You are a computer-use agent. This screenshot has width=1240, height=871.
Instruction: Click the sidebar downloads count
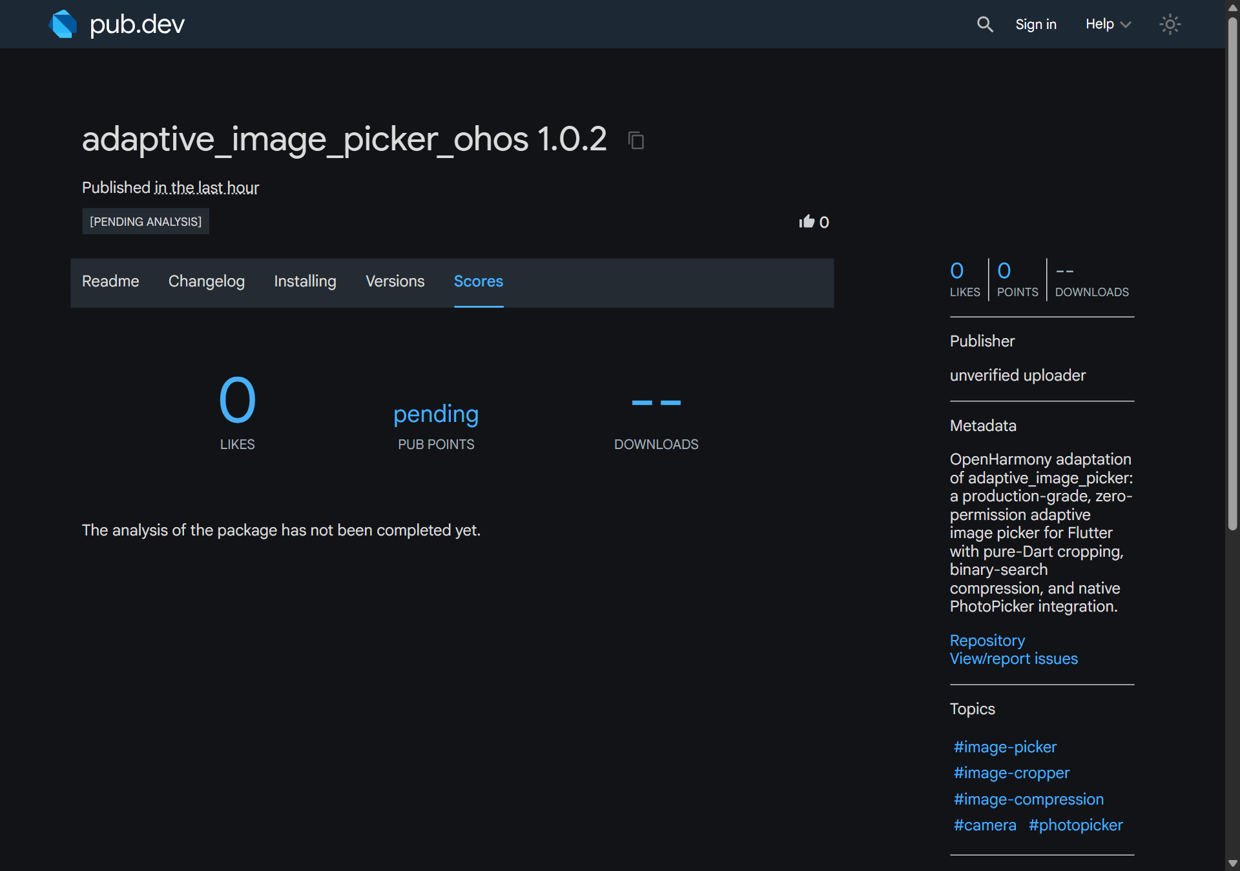pos(1092,279)
